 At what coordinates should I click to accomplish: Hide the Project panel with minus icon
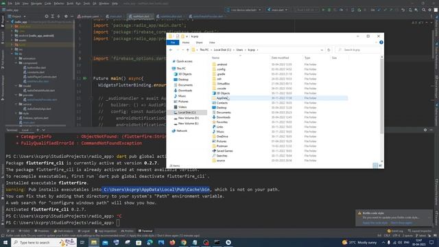click(x=72, y=16)
